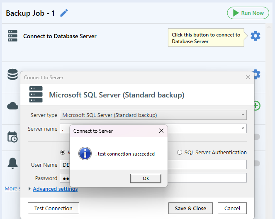Open the Server type dropdown
275x219 pixels.
(153, 115)
